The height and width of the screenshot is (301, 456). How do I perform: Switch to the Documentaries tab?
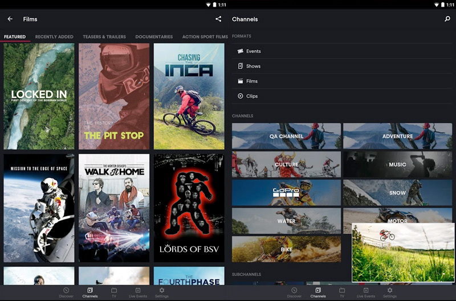pyautogui.click(x=154, y=37)
